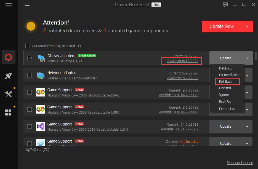Open the Available: 7/23/2020 link

point(183,78)
